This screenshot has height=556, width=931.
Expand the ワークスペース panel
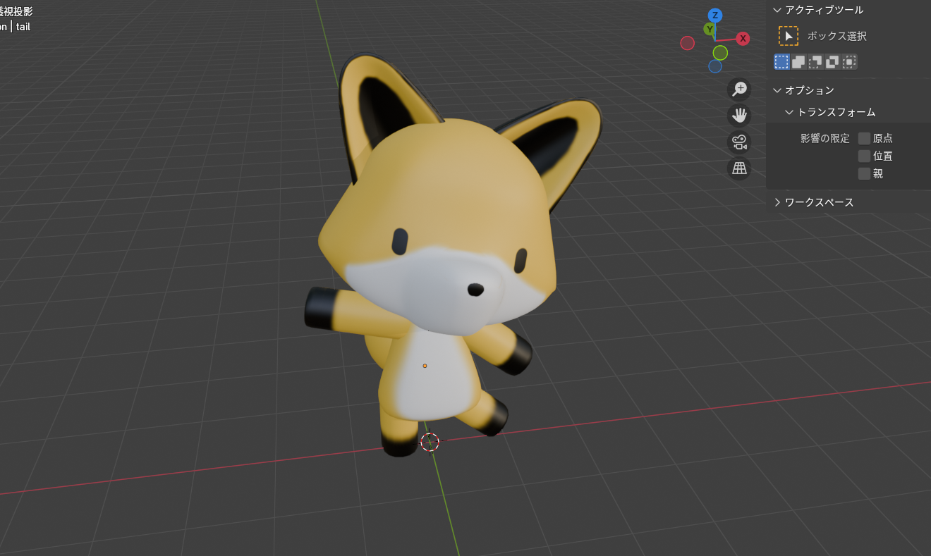coord(777,202)
